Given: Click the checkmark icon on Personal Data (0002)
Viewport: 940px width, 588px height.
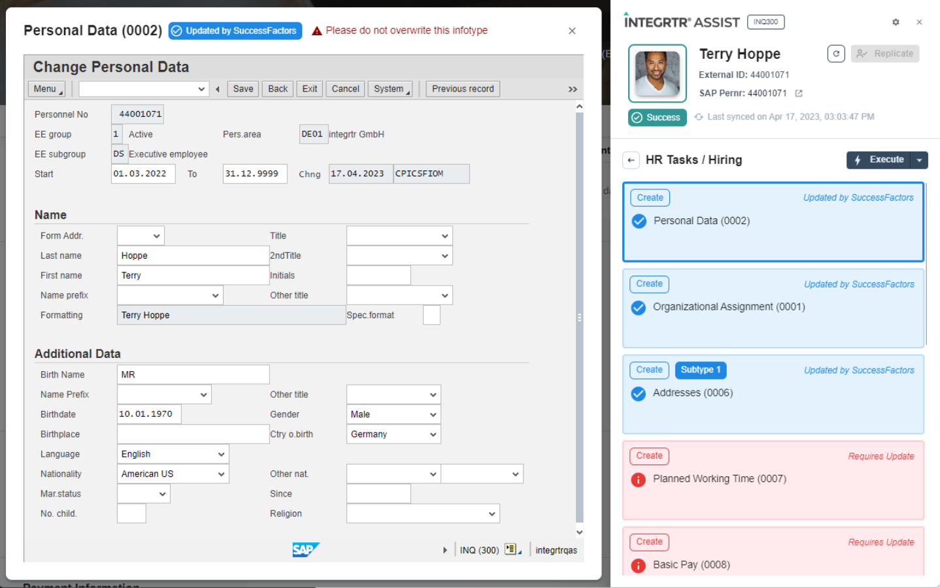Looking at the screenshot, I should (639, 221).
